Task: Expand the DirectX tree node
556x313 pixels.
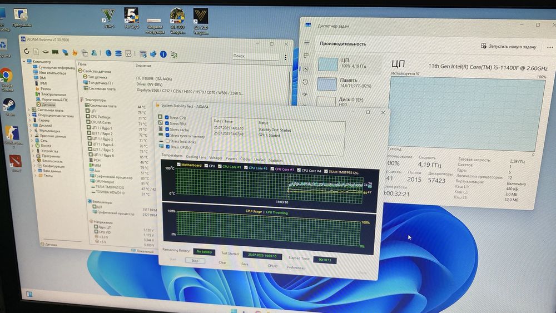Action: pos(32,145)
